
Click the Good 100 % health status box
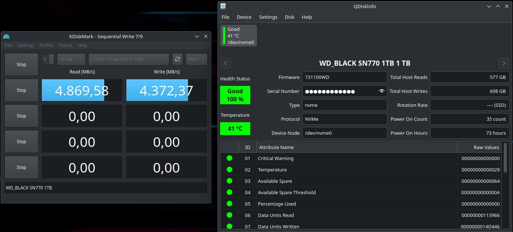[x=235, y=95]
